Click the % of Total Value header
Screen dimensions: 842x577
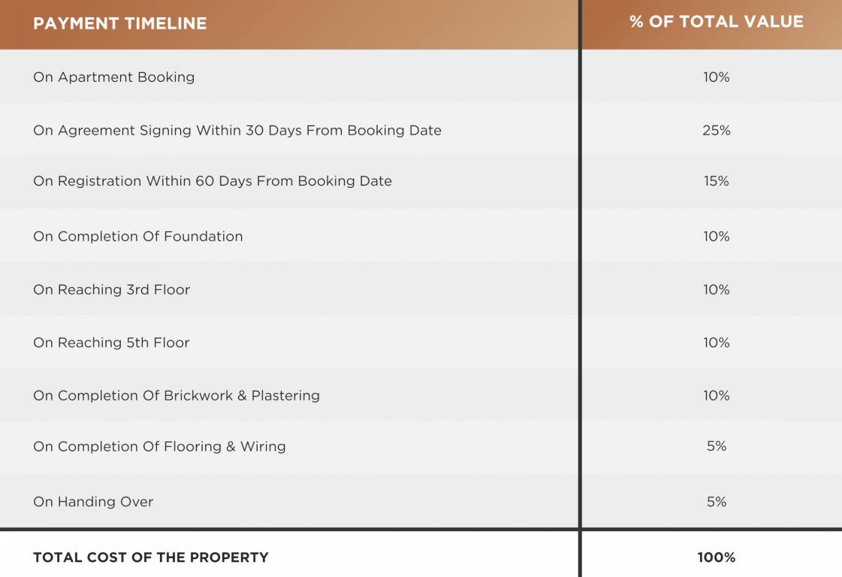point(716,22)
